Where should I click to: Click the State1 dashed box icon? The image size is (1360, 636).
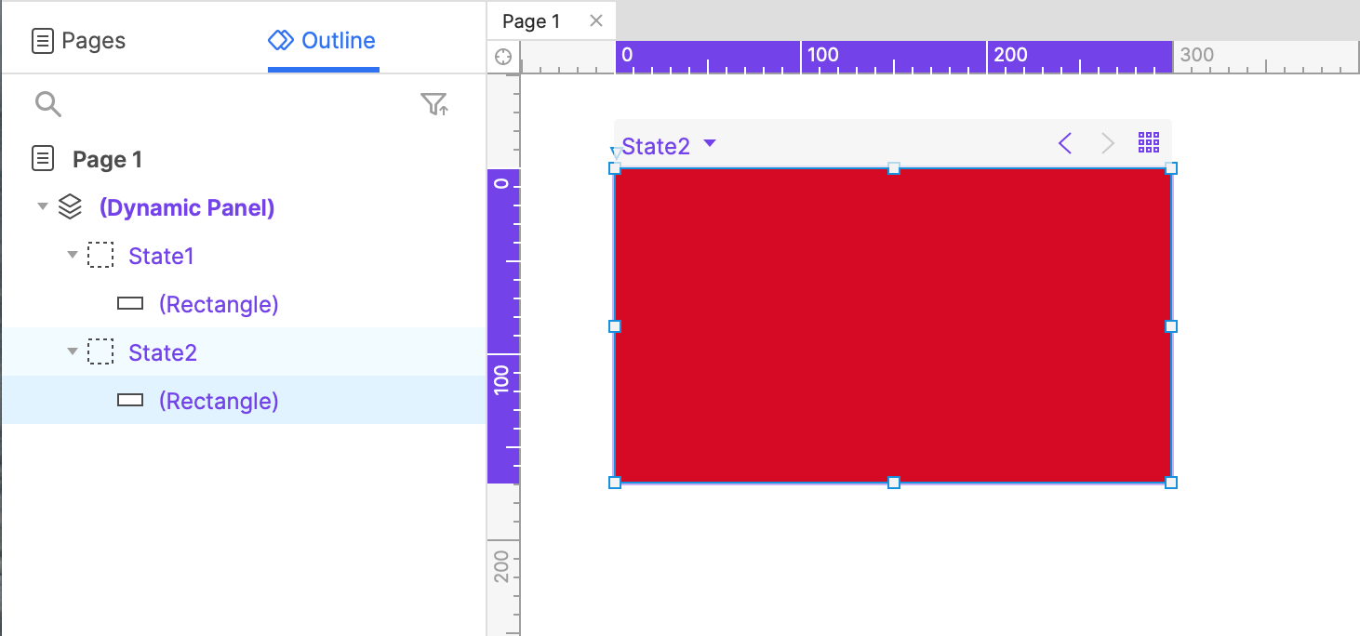coord(100,256)
